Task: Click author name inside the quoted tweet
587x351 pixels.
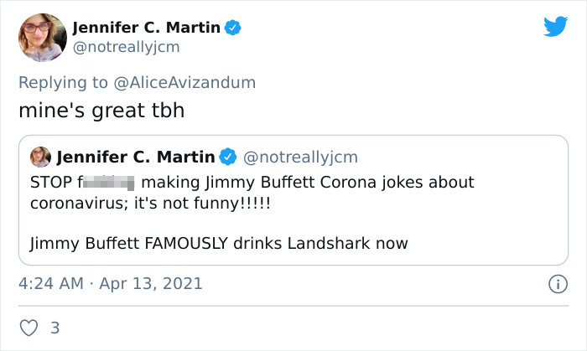Action: pos(134,157)
